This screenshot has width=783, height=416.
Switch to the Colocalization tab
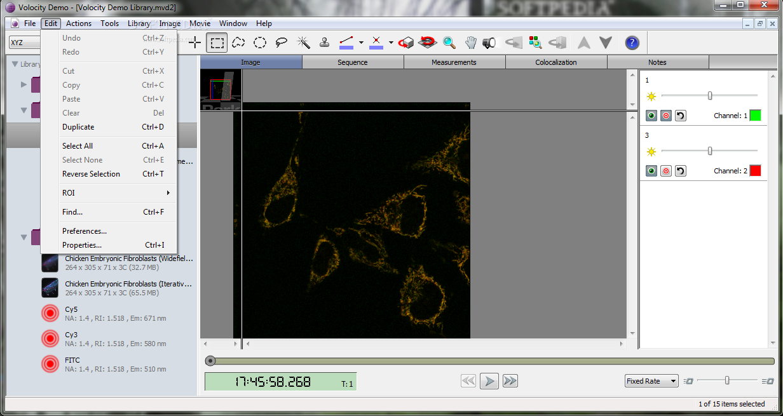point(556,62)
